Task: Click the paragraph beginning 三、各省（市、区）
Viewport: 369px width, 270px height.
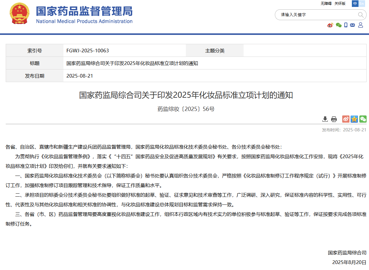Action: (x=186, y=219)
